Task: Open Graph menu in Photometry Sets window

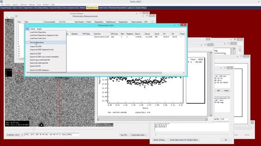Action: [x=39, y=29]
